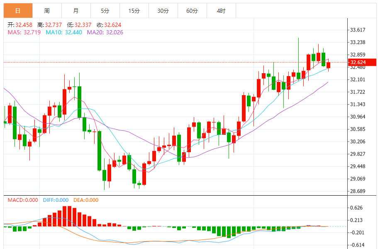
Task: Open the 30分 interval tab
Action: coord(163,11)
